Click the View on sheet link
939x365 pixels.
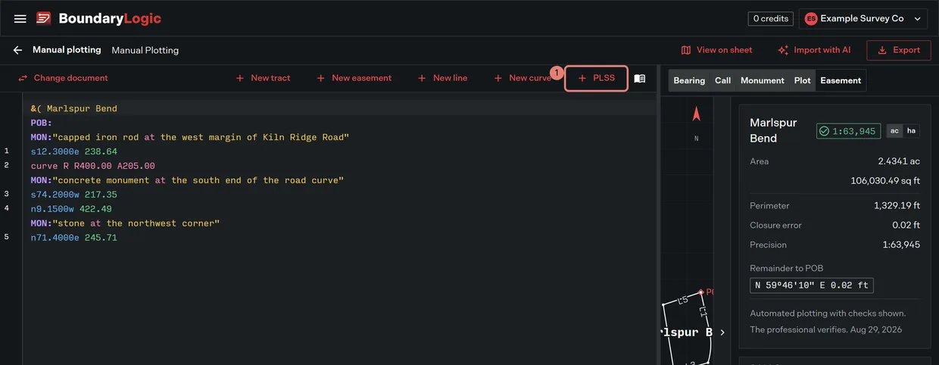pyautogui.click(x=716, y=50)
